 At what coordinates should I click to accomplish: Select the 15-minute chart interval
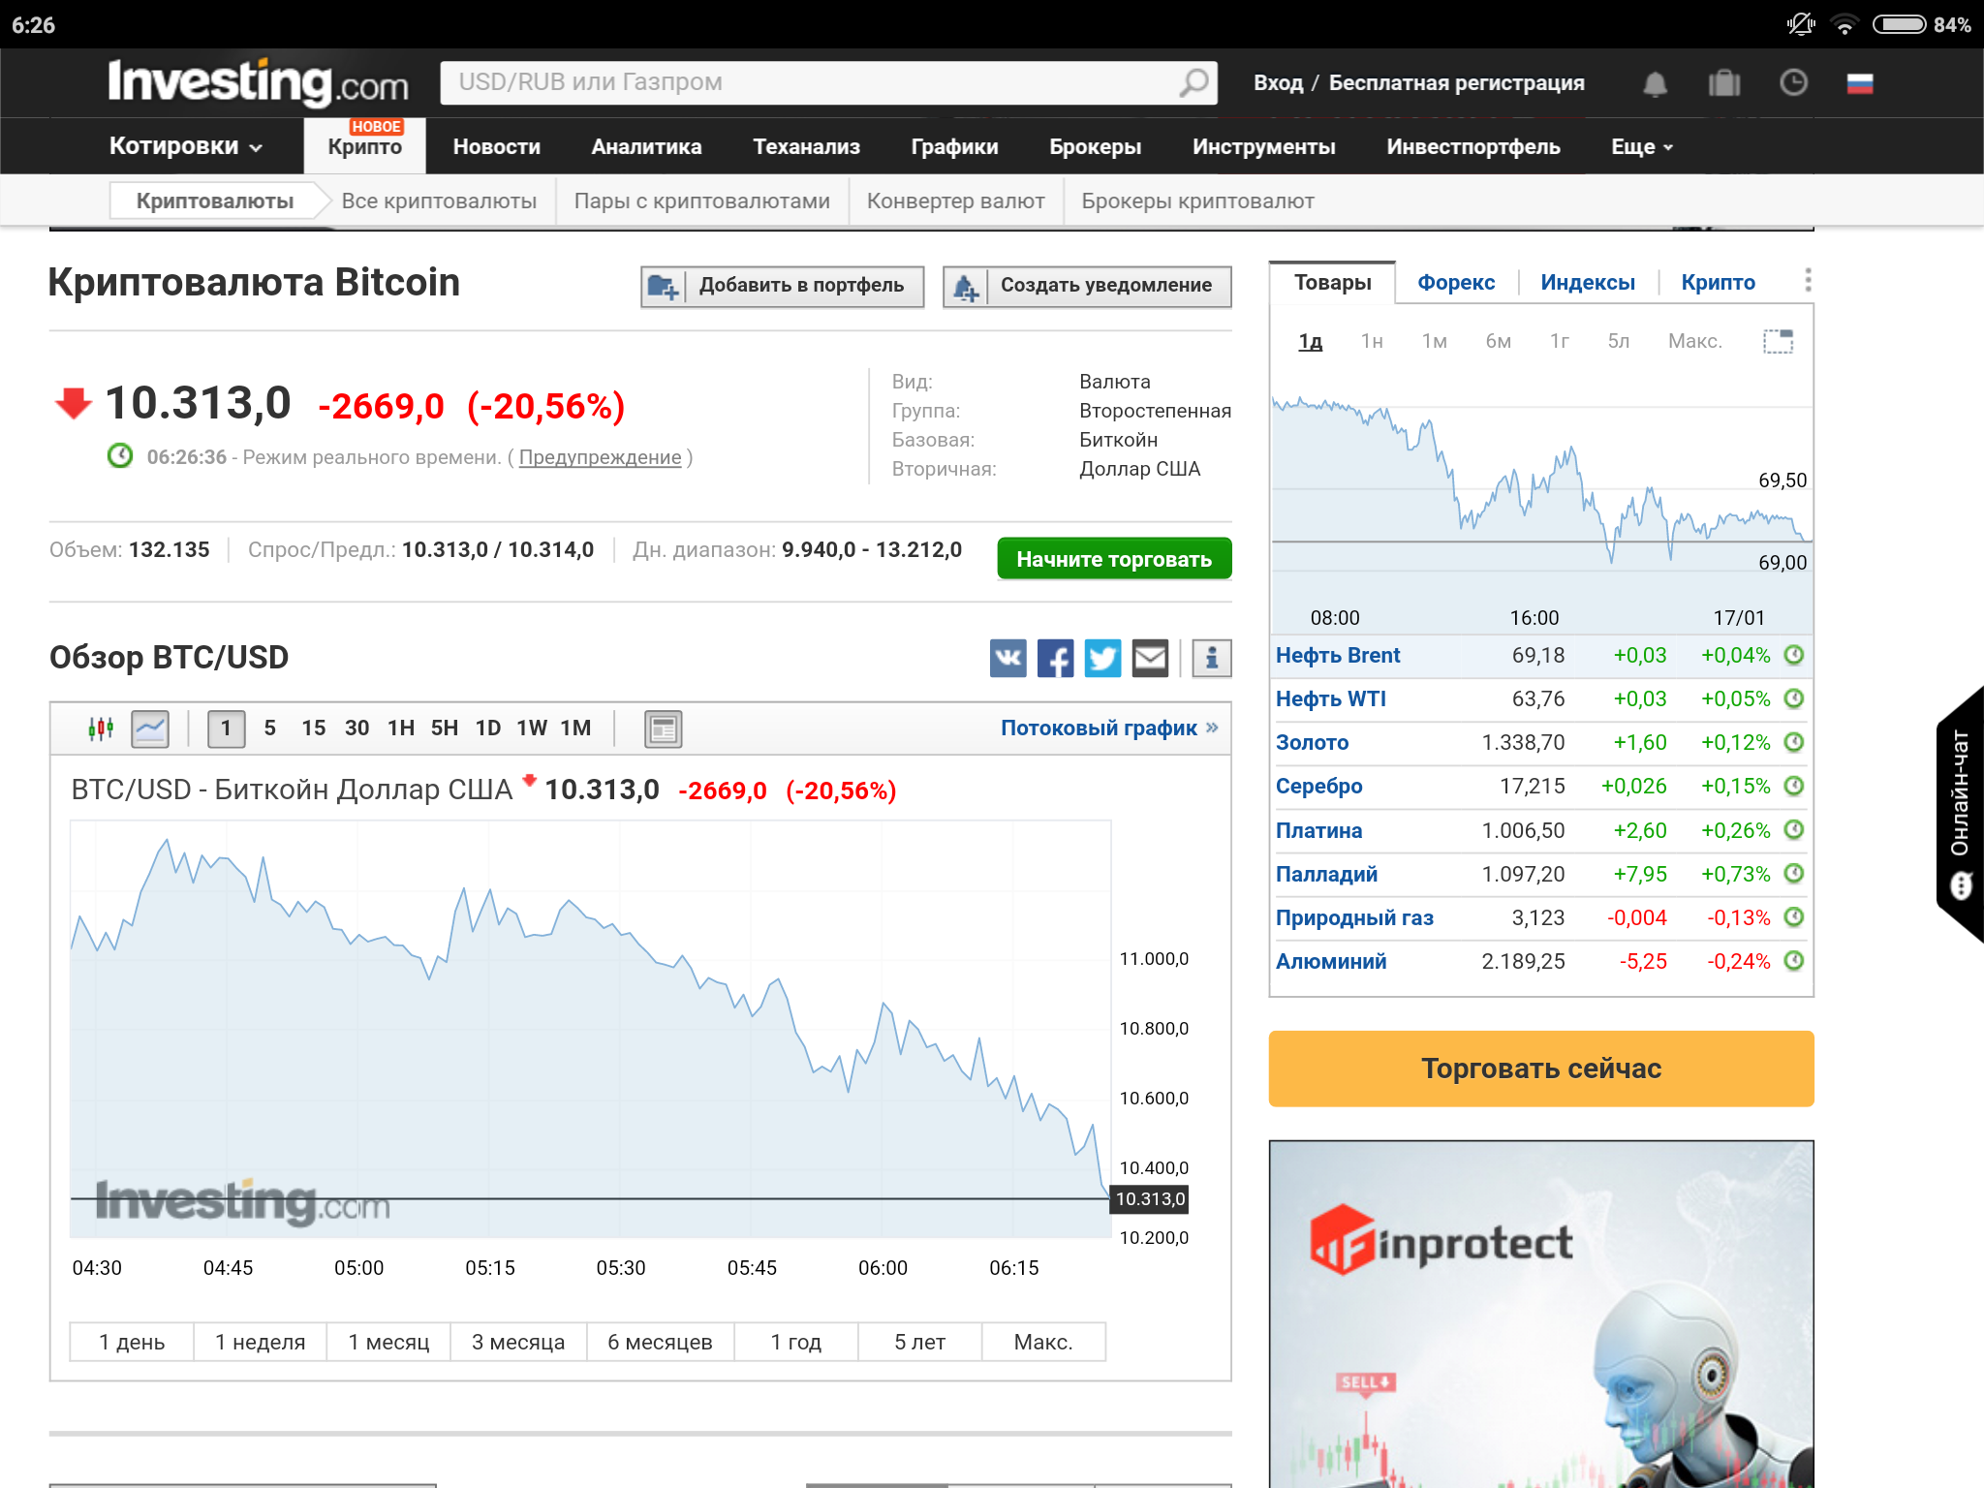(x=313, y=728)
